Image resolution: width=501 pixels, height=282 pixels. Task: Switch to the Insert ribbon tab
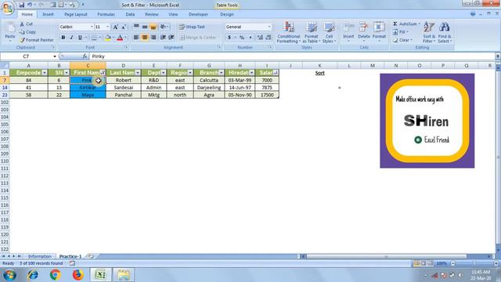pyautogui.click(x=48, y=14)
